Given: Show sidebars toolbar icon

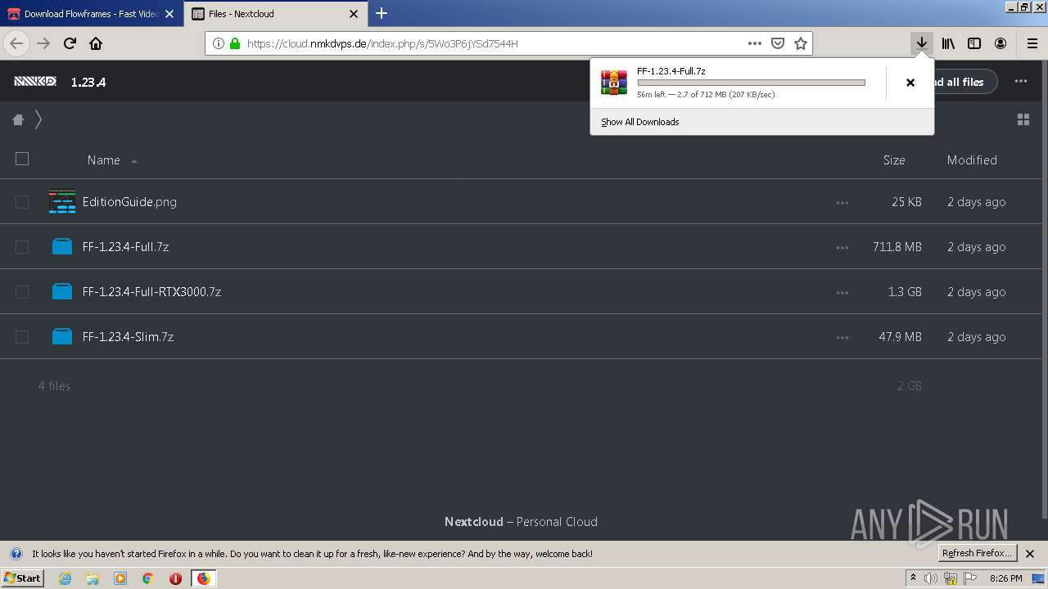Looking at the screenshot, I should coord(974,43).
